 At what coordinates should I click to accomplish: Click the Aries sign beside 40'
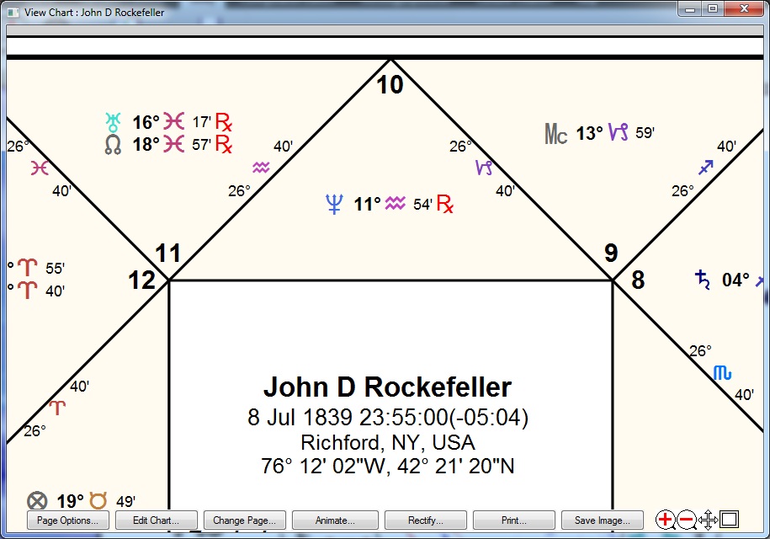(28, 290)
